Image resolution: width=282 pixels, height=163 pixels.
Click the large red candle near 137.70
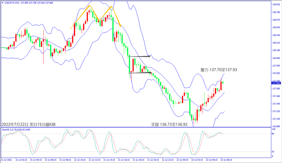point(221,86)
